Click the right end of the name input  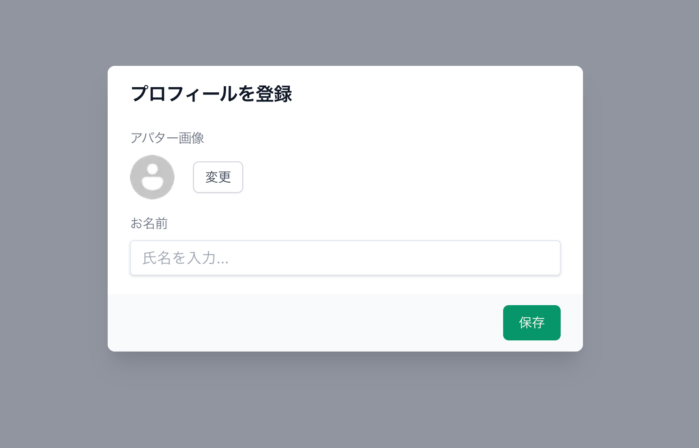[548, 258]
